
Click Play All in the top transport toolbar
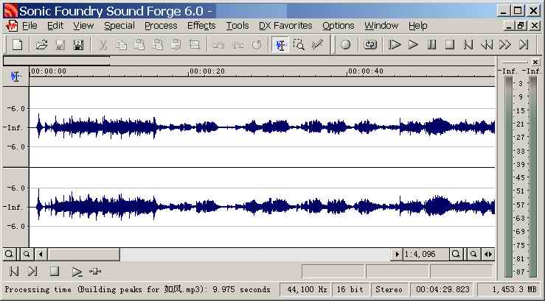[395, 45]
